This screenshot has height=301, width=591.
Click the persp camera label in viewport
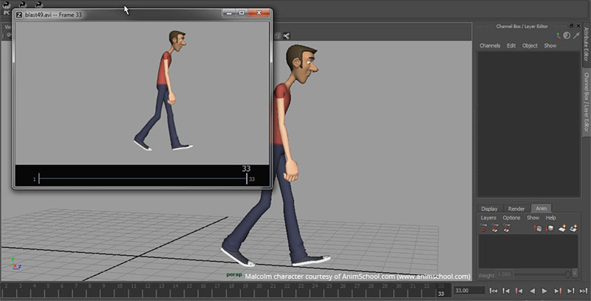pyautogui.click(x=234, y=274)
